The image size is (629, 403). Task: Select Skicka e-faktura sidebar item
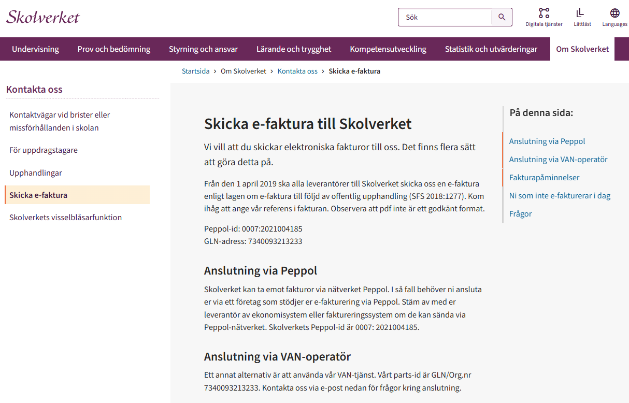point(77,195)
